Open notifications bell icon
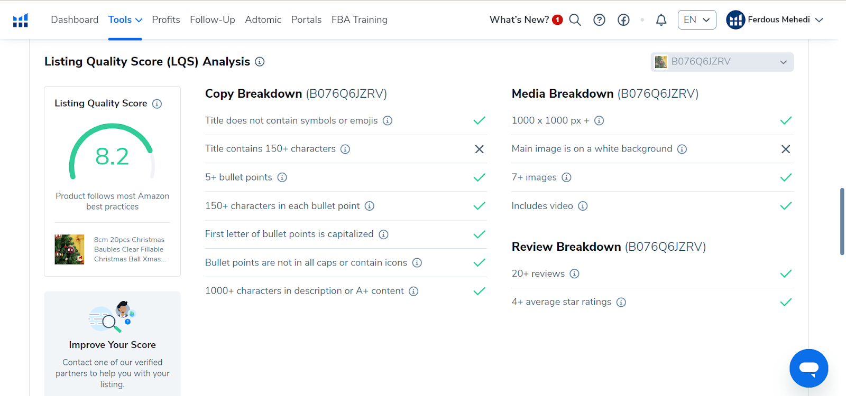 click(x=661, y=20)
